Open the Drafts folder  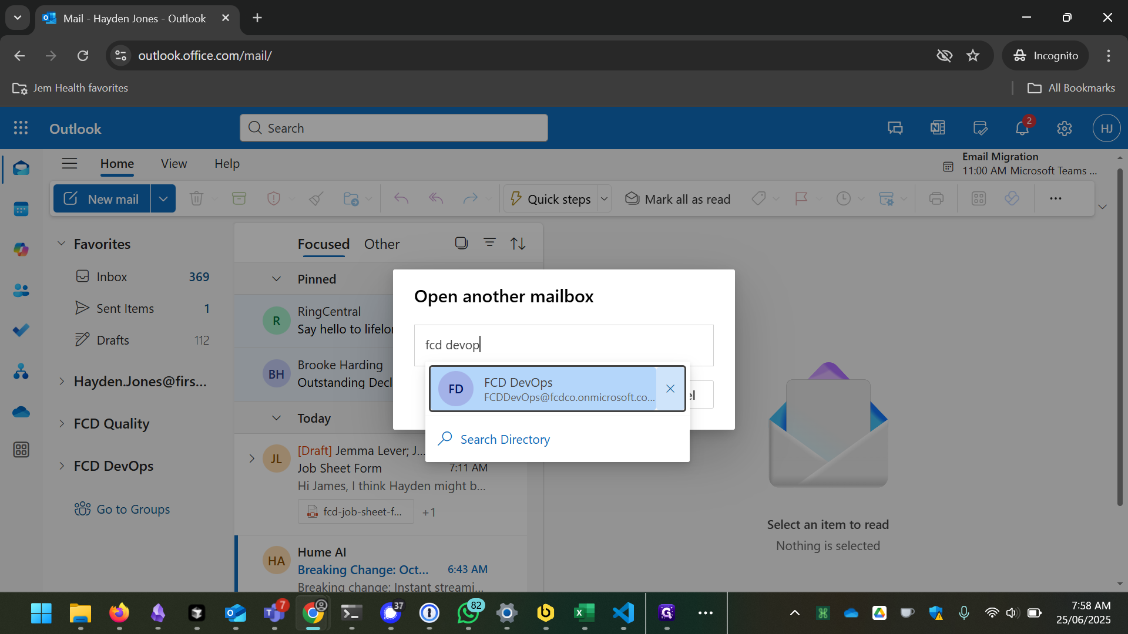[142, 340]
